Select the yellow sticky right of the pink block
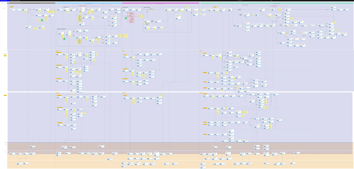The height and width of the screenshot is (169, 354). tap(141, 16)
